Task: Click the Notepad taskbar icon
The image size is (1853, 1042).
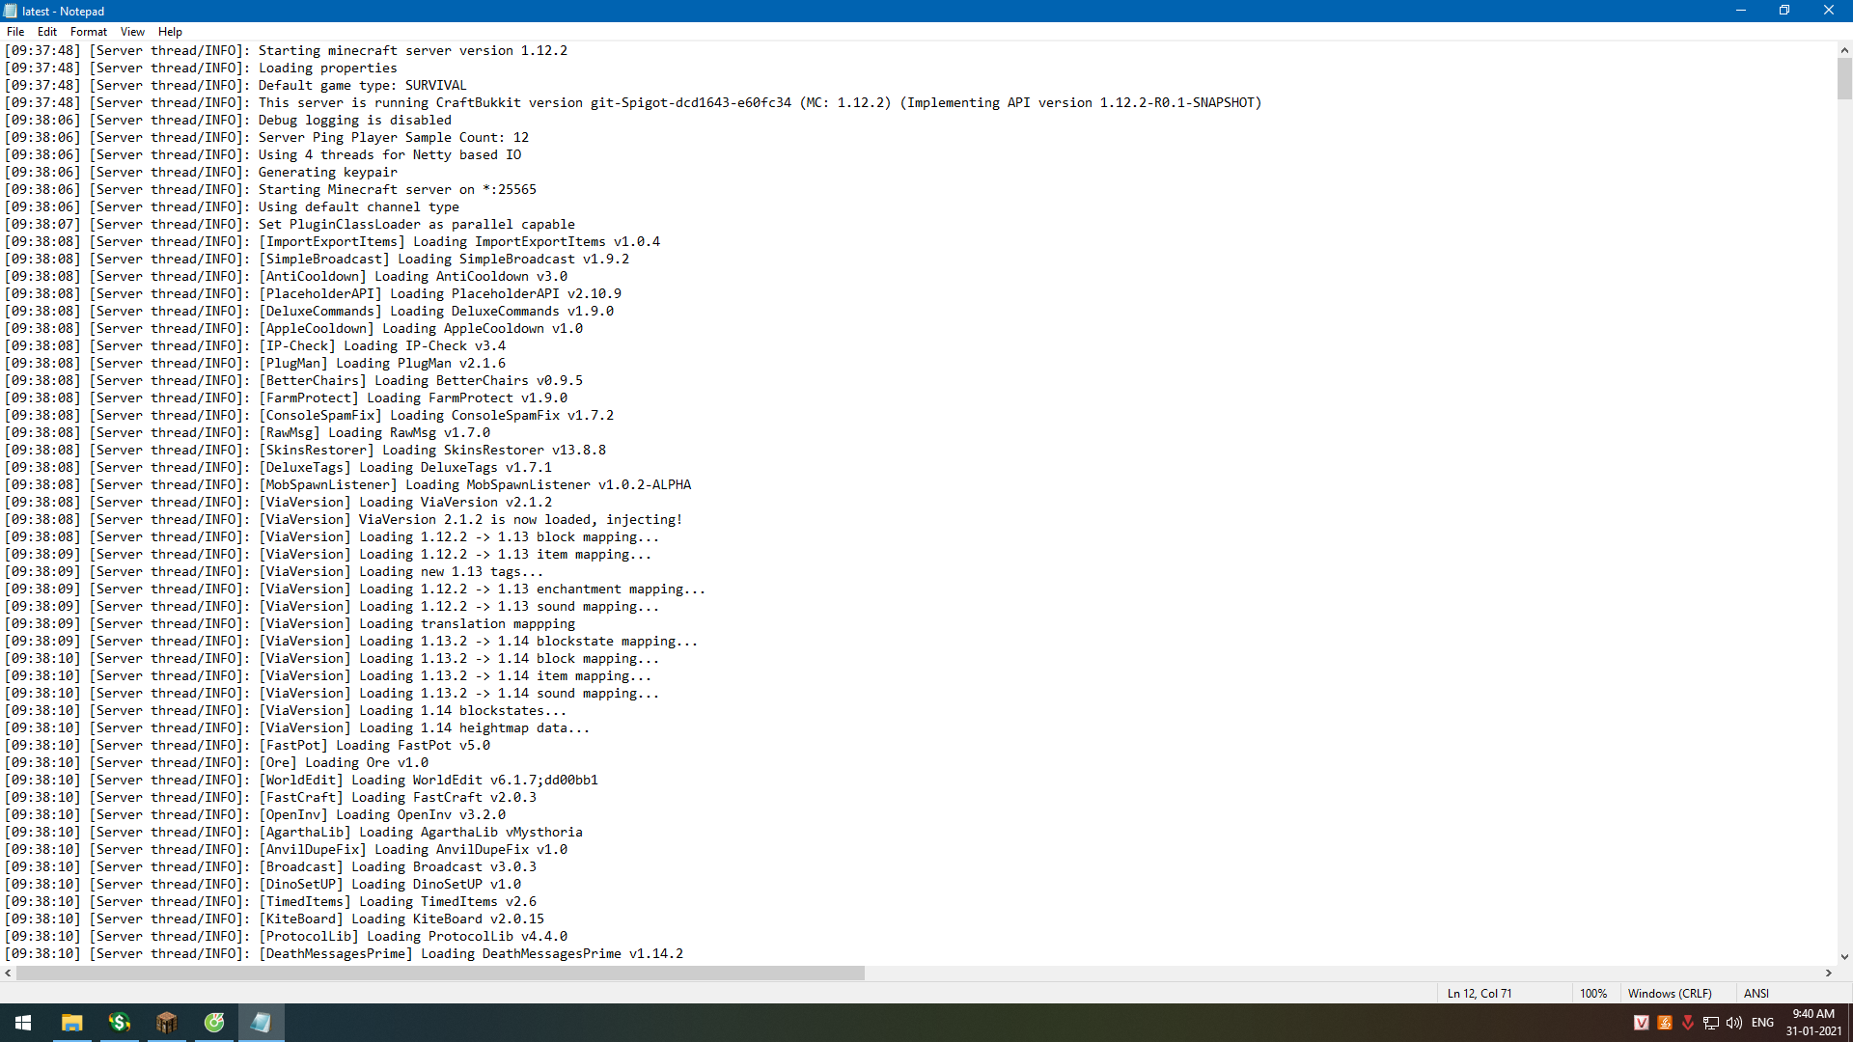Action: pyautogui.click(x=261, y=1023)
